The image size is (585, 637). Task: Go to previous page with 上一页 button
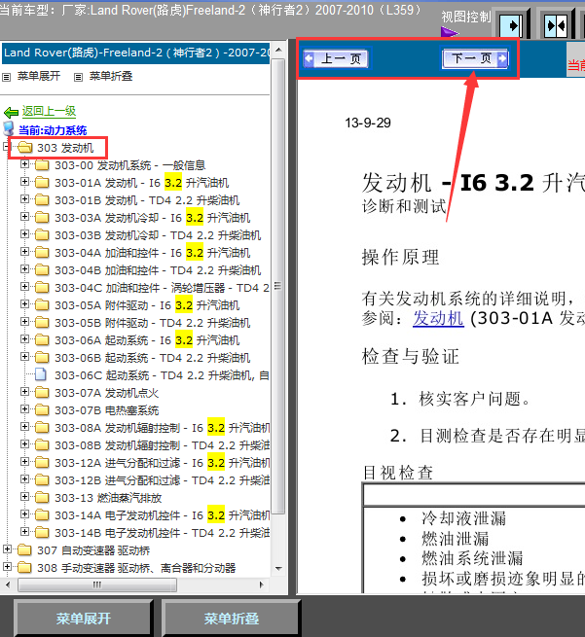click(x=336, y=59)
